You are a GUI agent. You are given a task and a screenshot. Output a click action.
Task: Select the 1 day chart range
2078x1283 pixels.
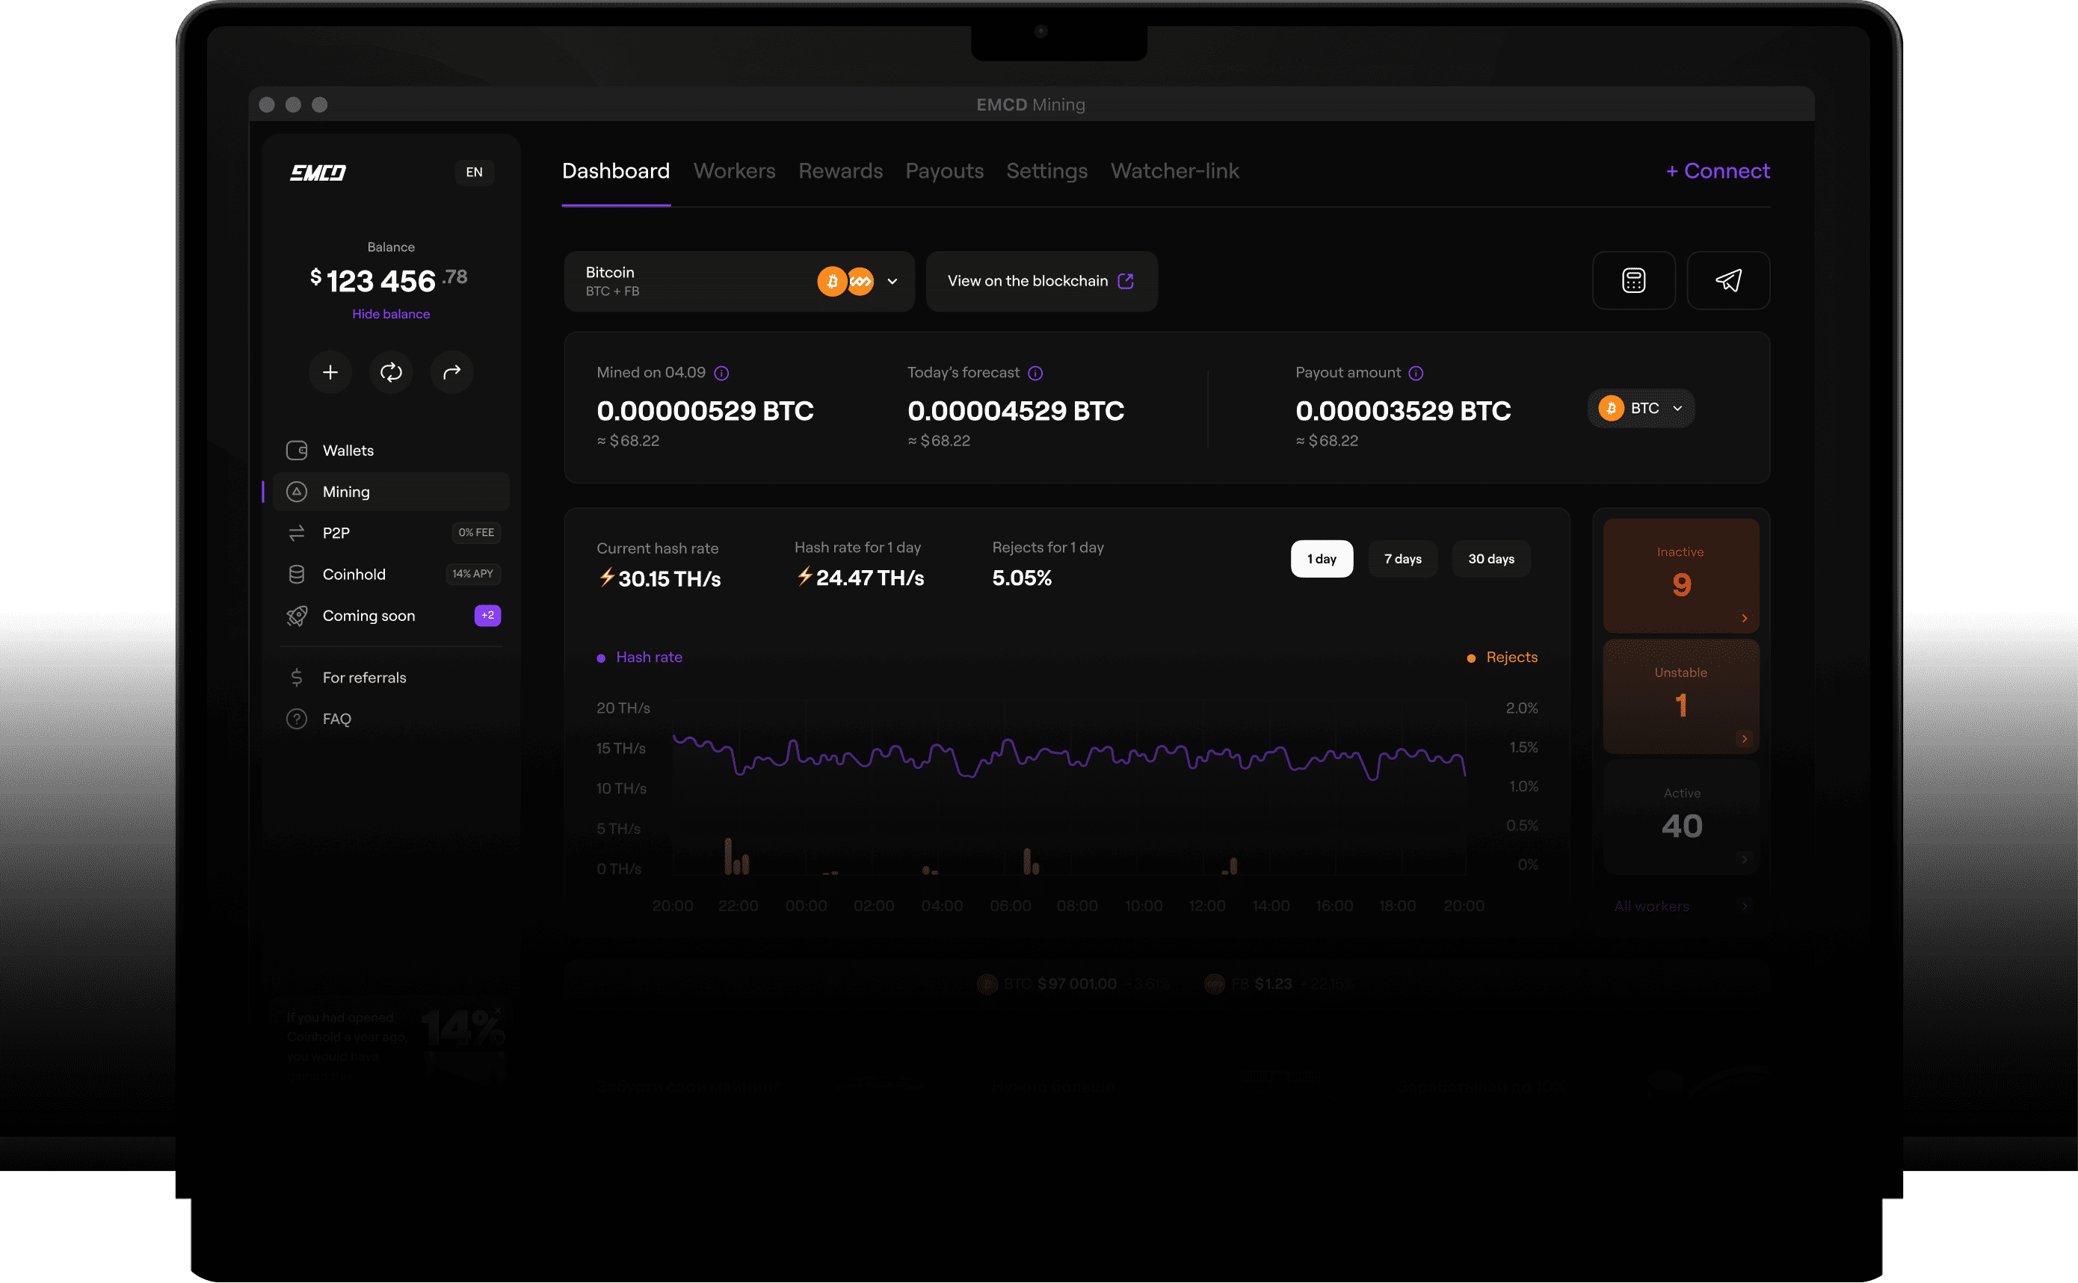point(1322,559)
